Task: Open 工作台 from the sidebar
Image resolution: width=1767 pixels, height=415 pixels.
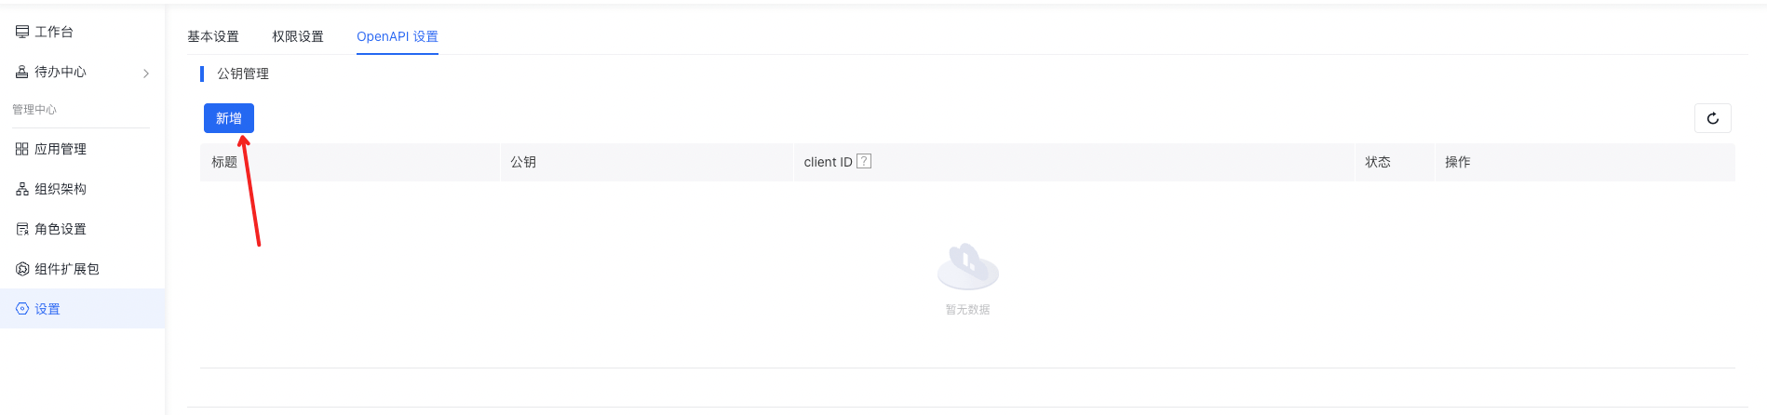Action: (x=54, y=32)
